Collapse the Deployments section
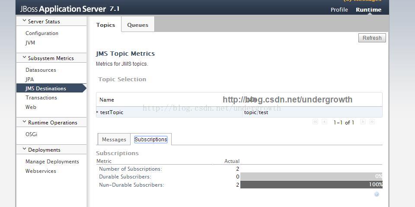 (24, 149)
